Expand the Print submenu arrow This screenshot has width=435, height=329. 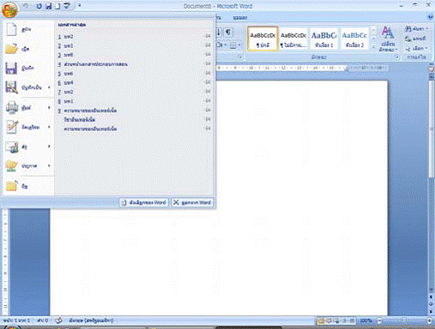[49, 108]
